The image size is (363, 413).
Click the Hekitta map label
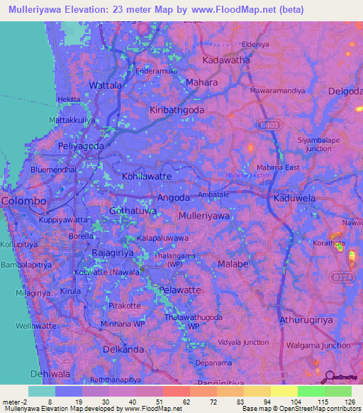point(69,99)
